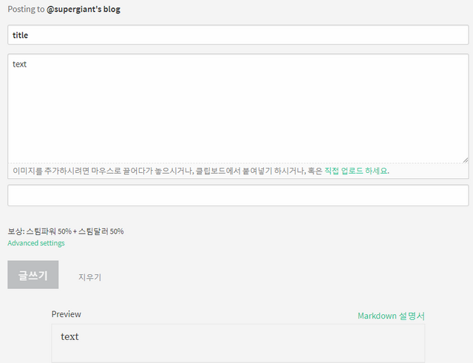The image size is (473, 363).
Task: Open the Advanced settings link
Action: 36,243
